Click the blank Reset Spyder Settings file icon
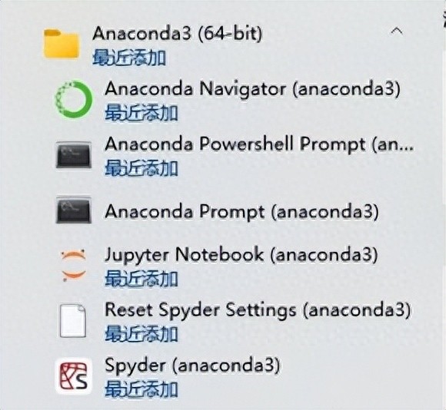Image resolution: width=446 pixels, height=410 pixels. tap(72, 321)
